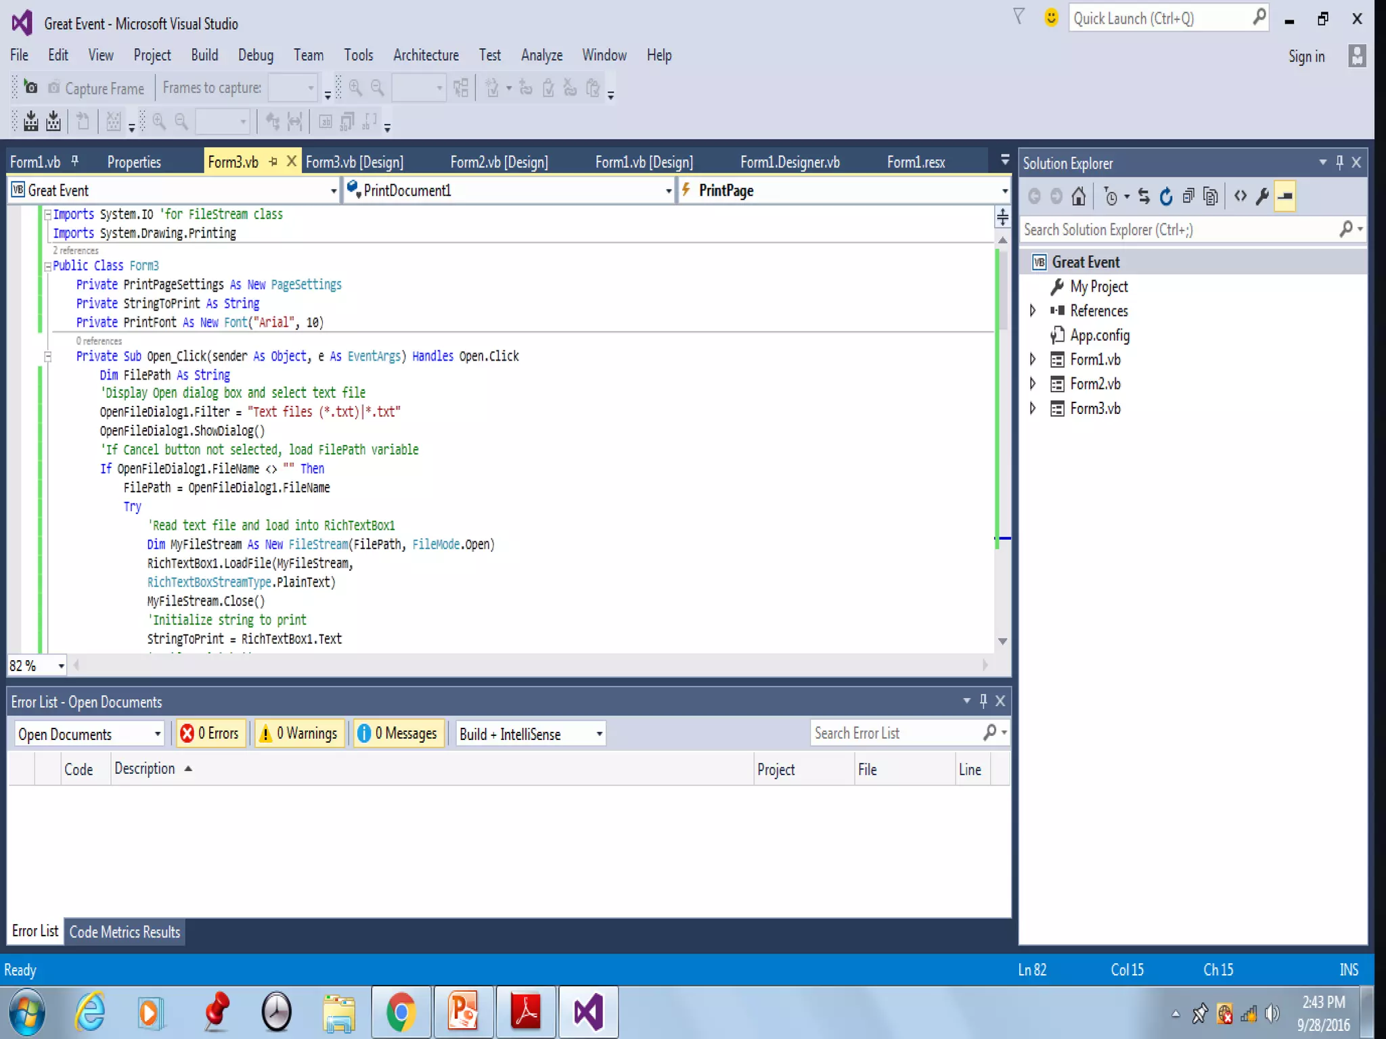Click the Sign in link

pos(1306,57)
